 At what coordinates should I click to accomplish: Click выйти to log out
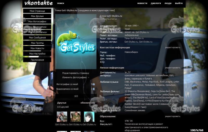click(179, 3)
